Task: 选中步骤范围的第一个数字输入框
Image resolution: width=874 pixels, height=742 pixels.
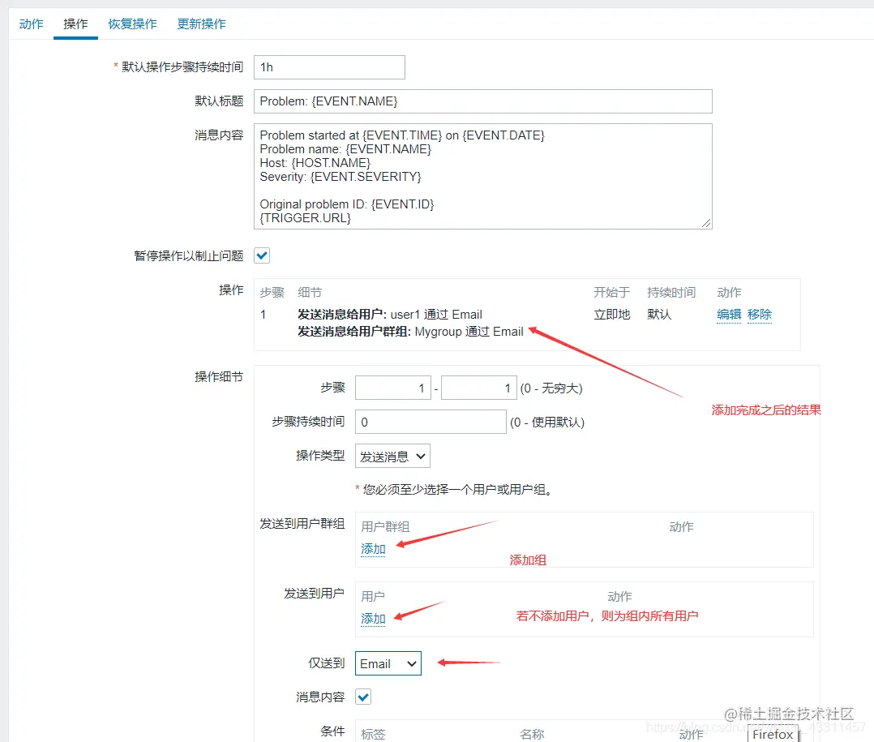Action: [x=392, y=388]
